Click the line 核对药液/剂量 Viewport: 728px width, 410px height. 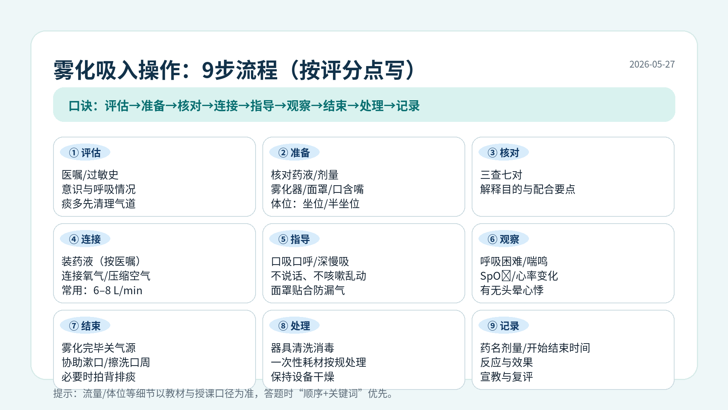coord(304,175)
